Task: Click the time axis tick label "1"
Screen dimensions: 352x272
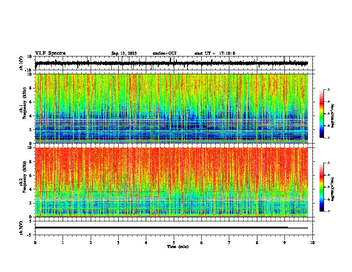Action: click(63, 243)
